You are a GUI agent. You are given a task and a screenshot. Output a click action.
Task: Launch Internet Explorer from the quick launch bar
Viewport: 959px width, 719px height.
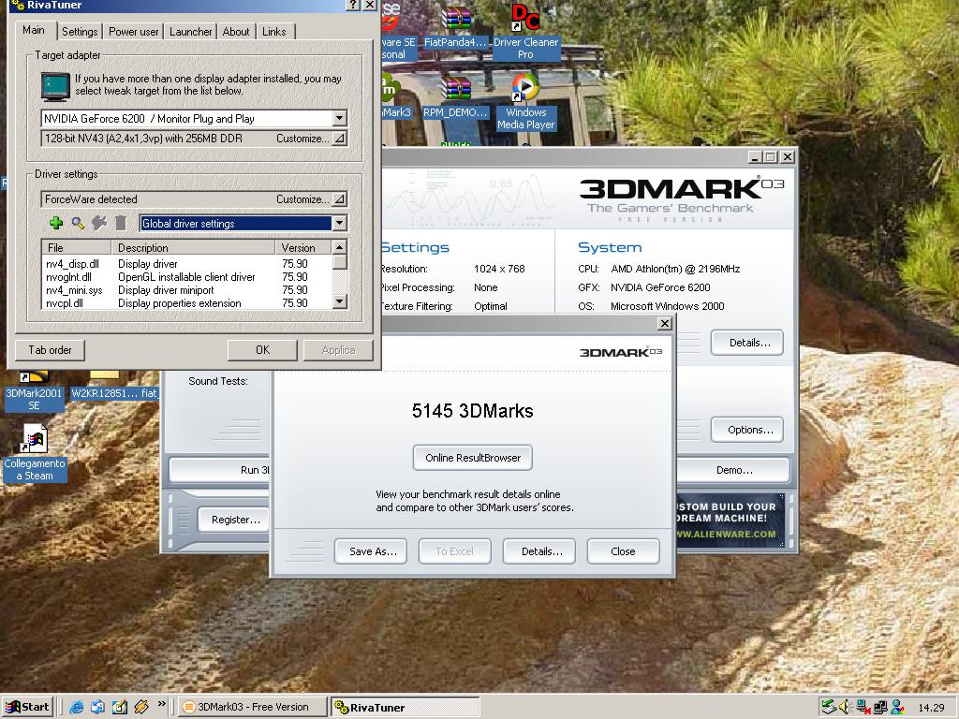coord(77,707)
